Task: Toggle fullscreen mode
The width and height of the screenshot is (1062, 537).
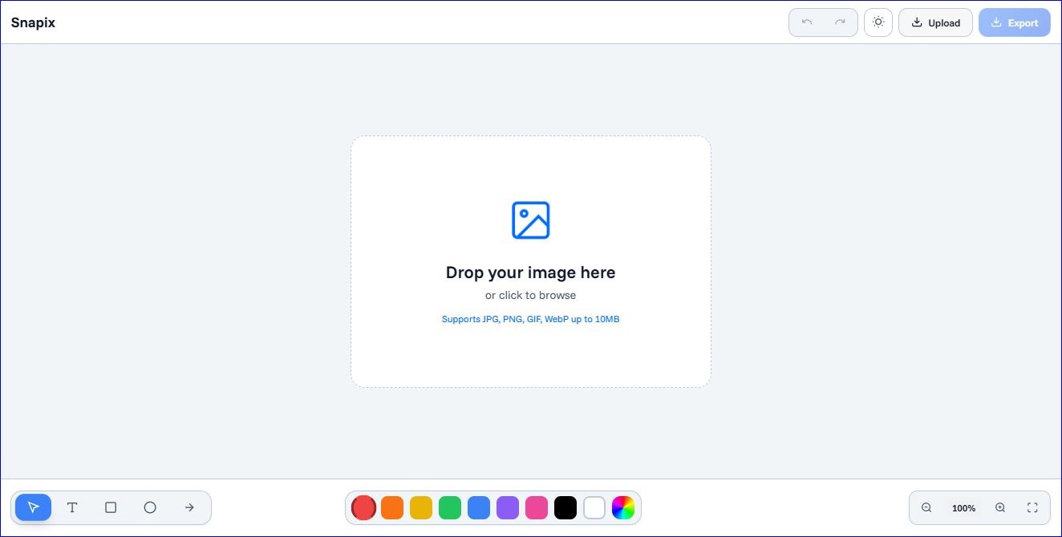Action: (x=1033, y=507)
